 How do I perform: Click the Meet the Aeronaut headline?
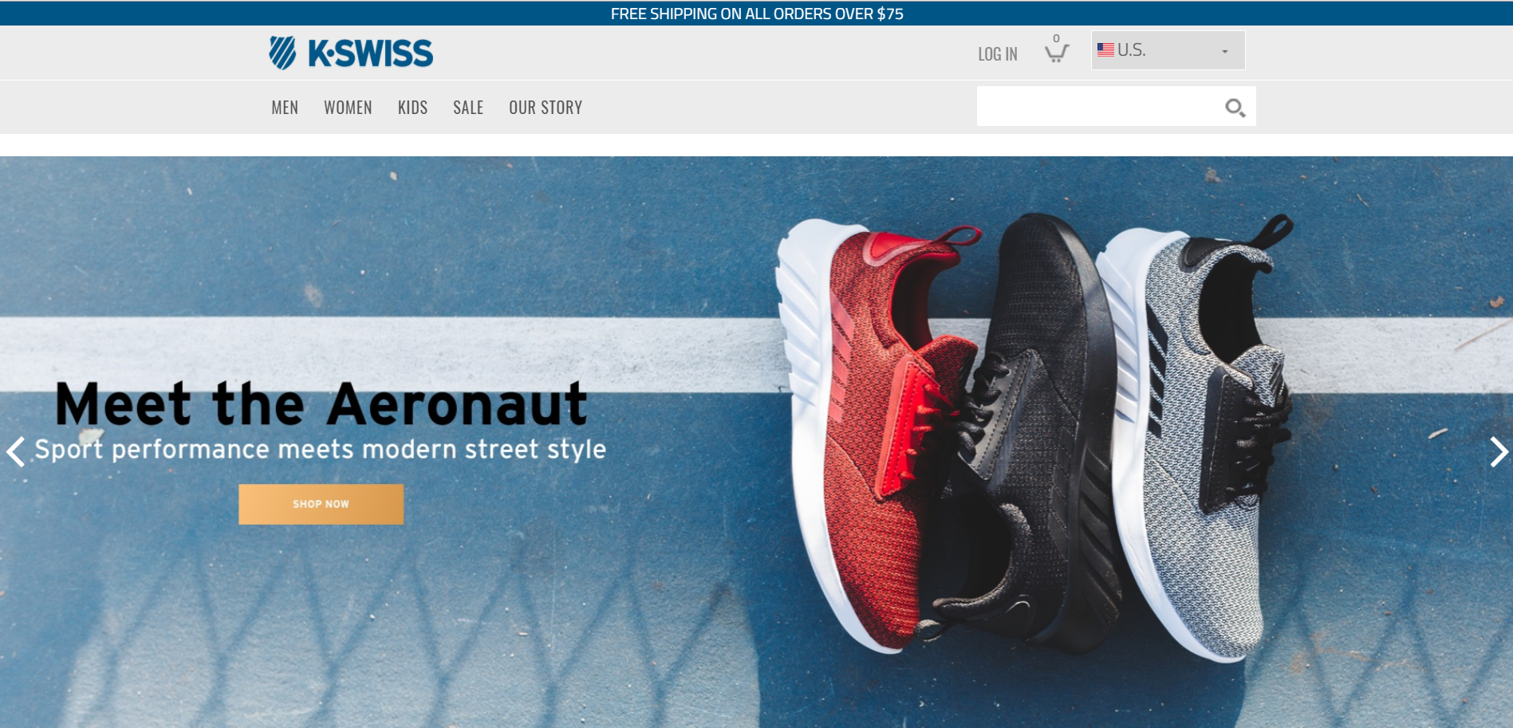321,403
